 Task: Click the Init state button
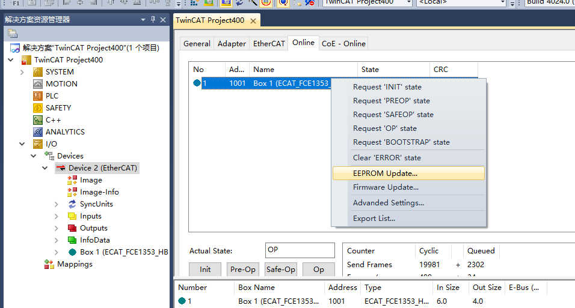tap(205, 270)
